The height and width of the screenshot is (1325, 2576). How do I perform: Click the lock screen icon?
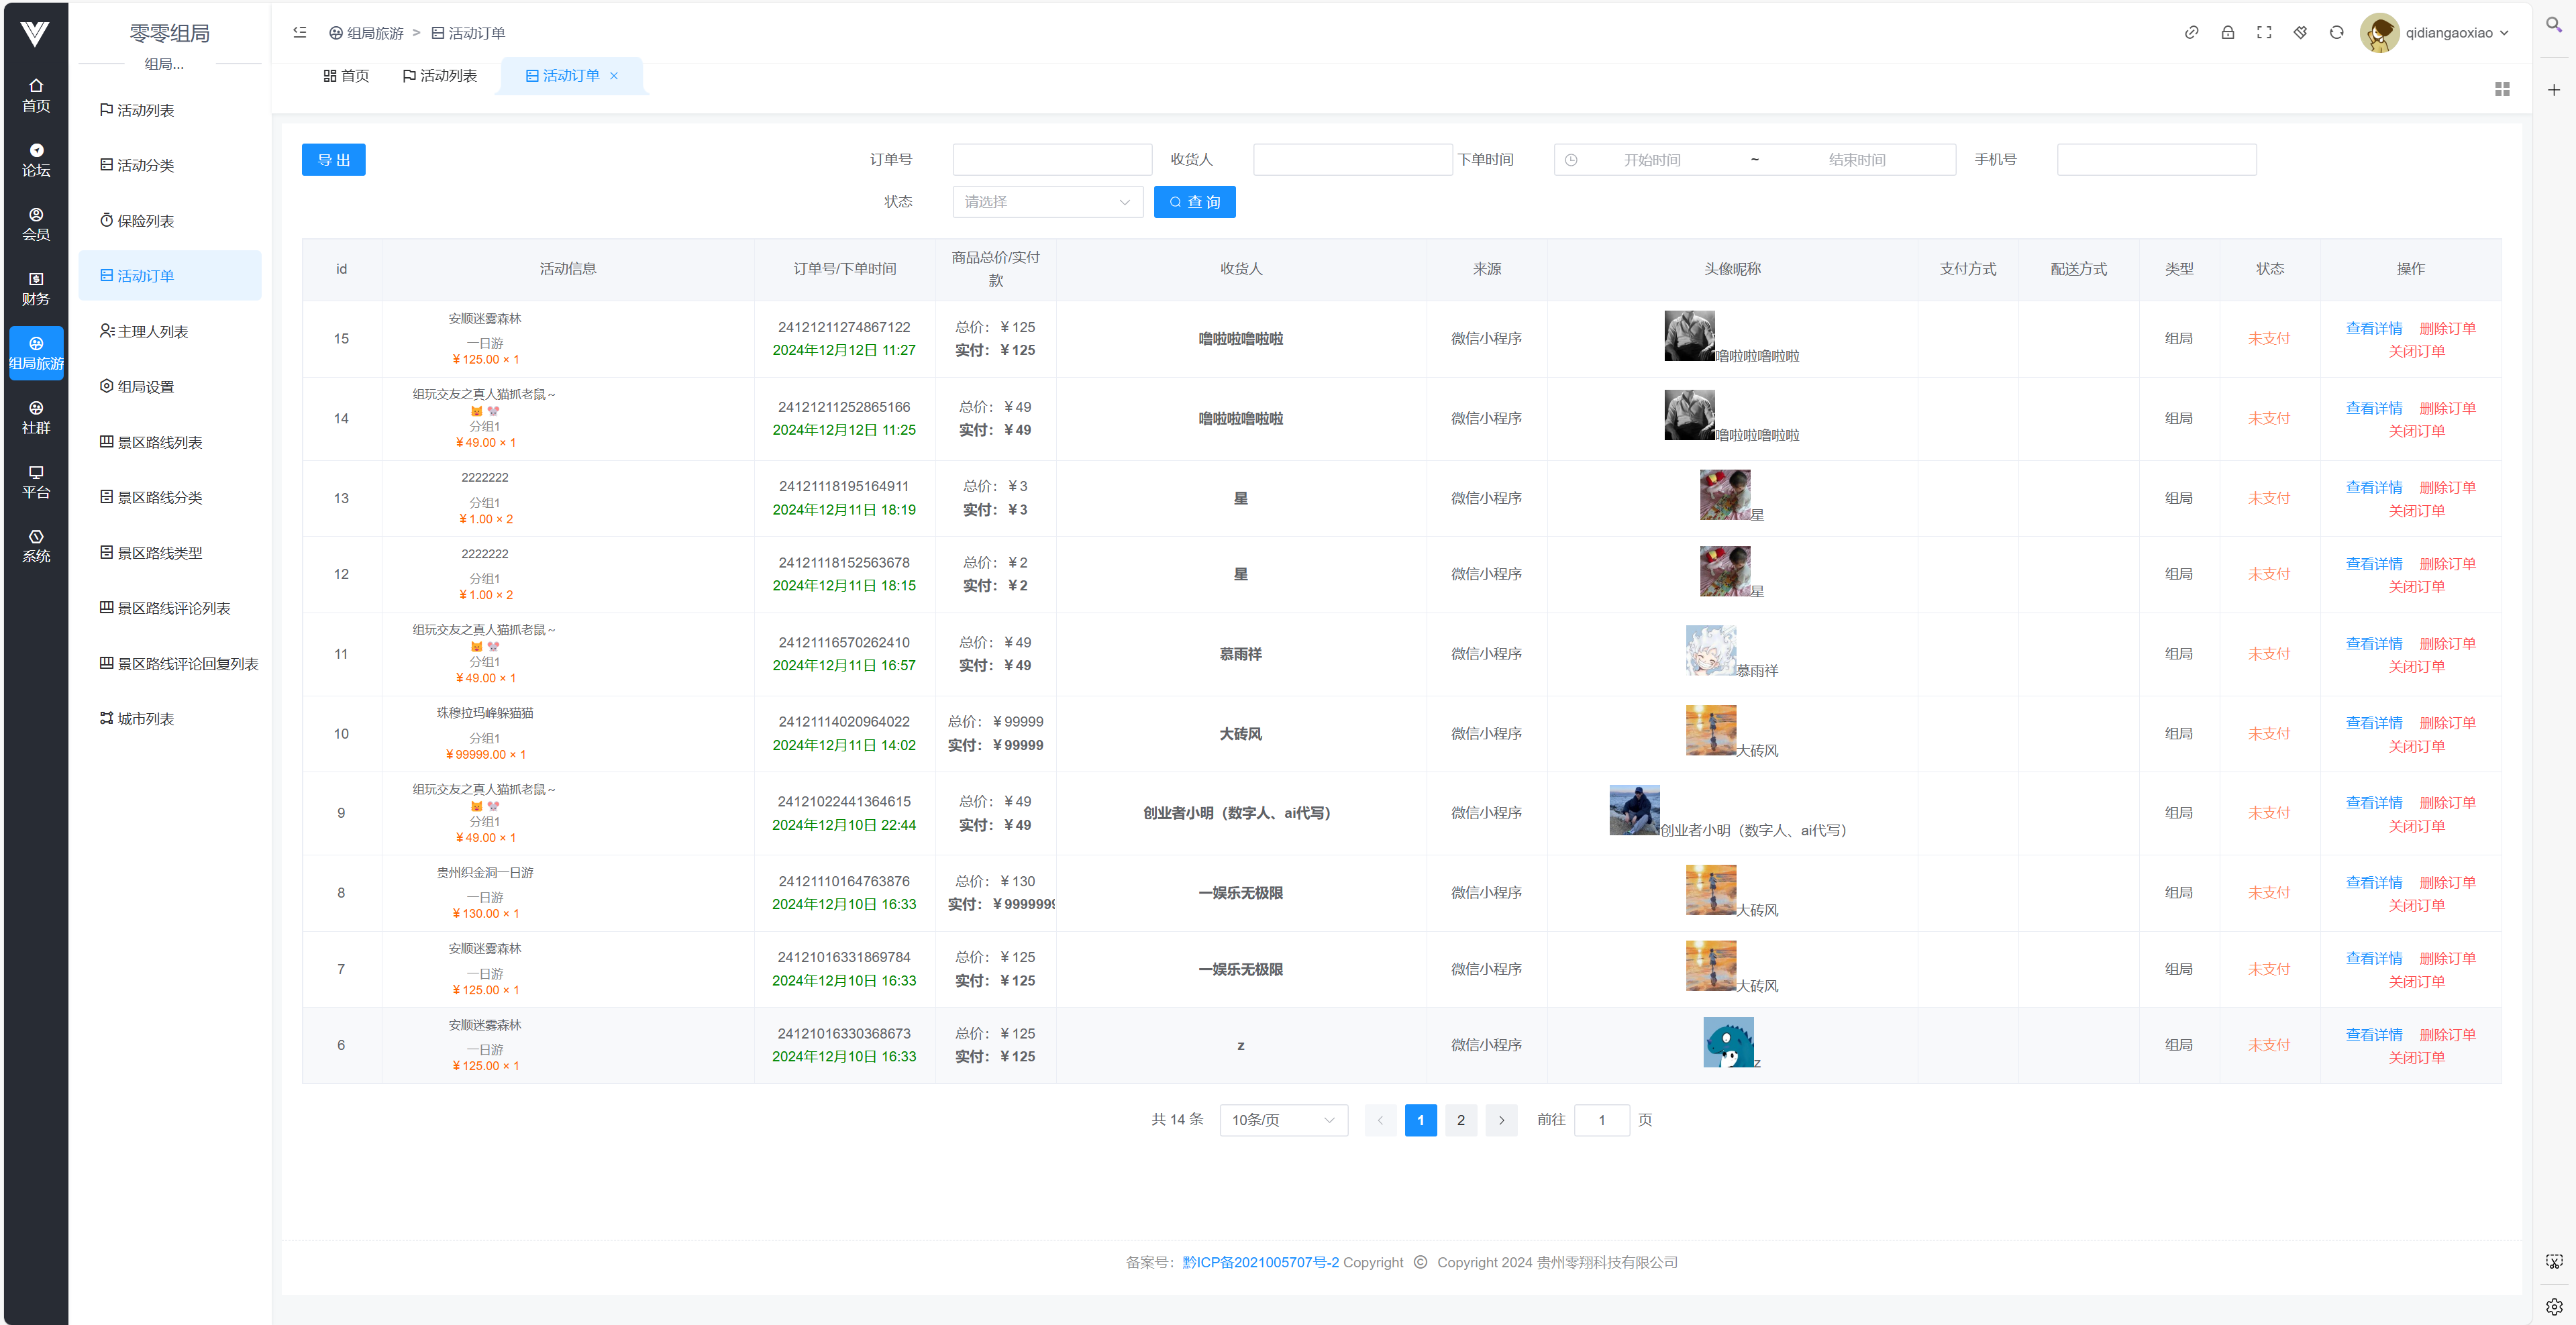tap(2227, 33)
